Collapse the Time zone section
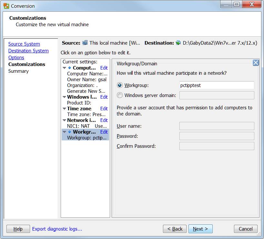Screen dimensions: 264x239 (x=64, y=109)
